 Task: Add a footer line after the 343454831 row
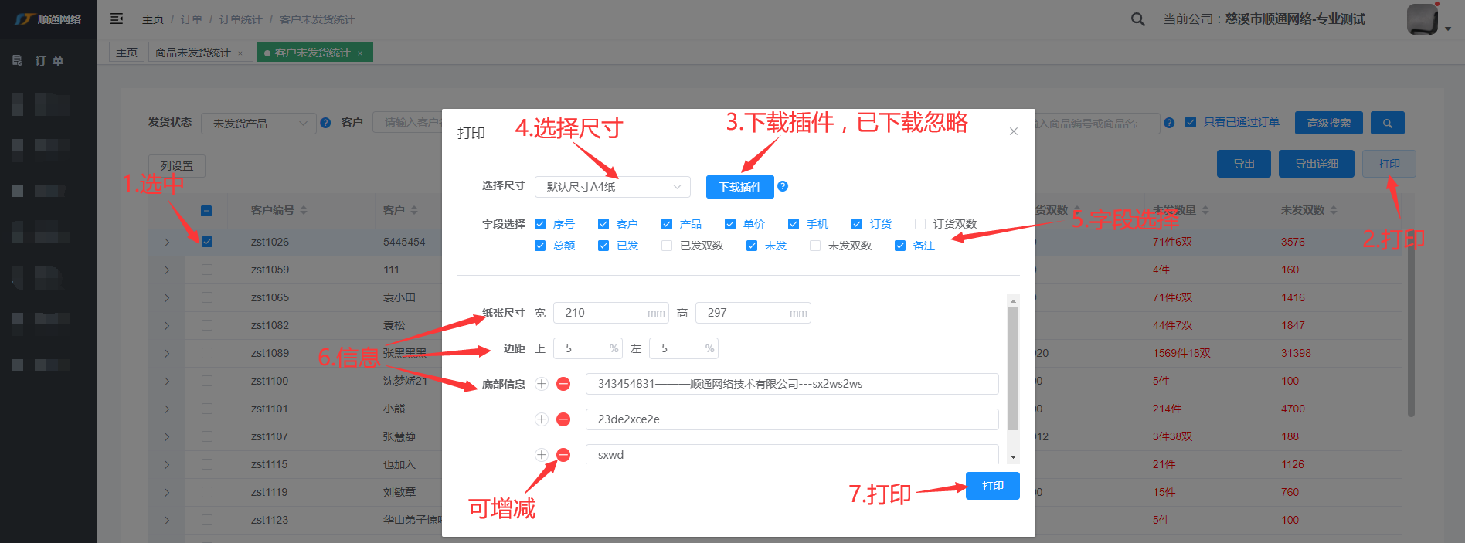point(542,384)
